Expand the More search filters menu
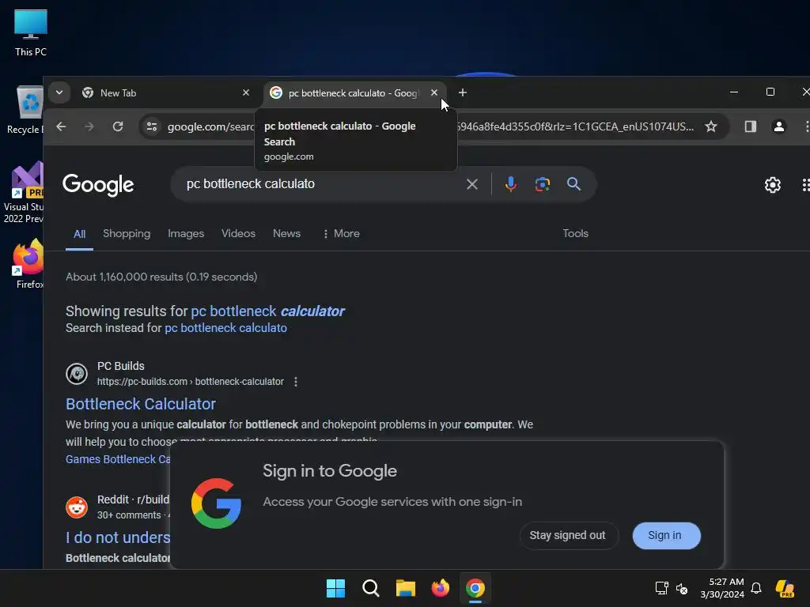The image size is (810, 607). pyautogui.click(x=341, y=233)
